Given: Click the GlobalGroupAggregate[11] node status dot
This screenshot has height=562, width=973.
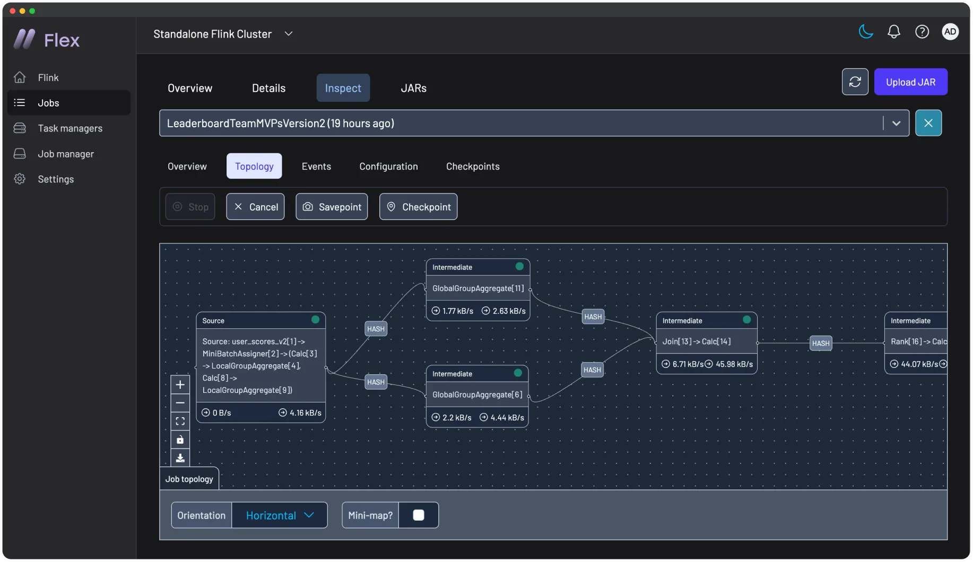Looking at the screenshot, I should pyautogui.click(x=519, y=266).
